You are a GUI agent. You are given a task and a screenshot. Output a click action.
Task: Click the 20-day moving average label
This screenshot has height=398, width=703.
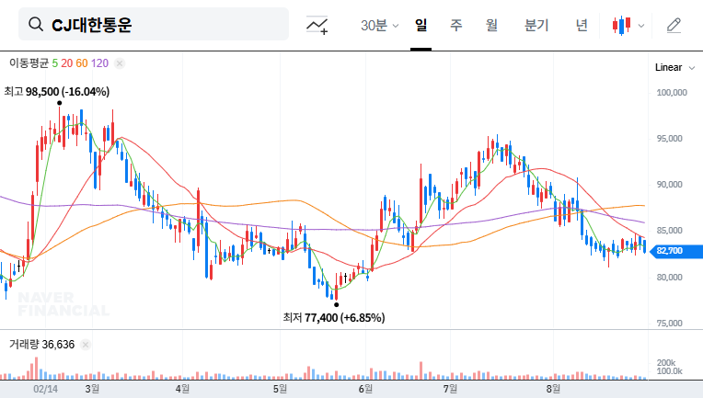pyautogui.click(x=67, y=63)
